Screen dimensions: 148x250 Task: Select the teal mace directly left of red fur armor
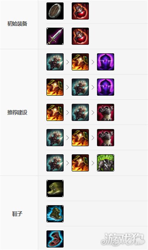pyautogui.click(x=80, y=112)
